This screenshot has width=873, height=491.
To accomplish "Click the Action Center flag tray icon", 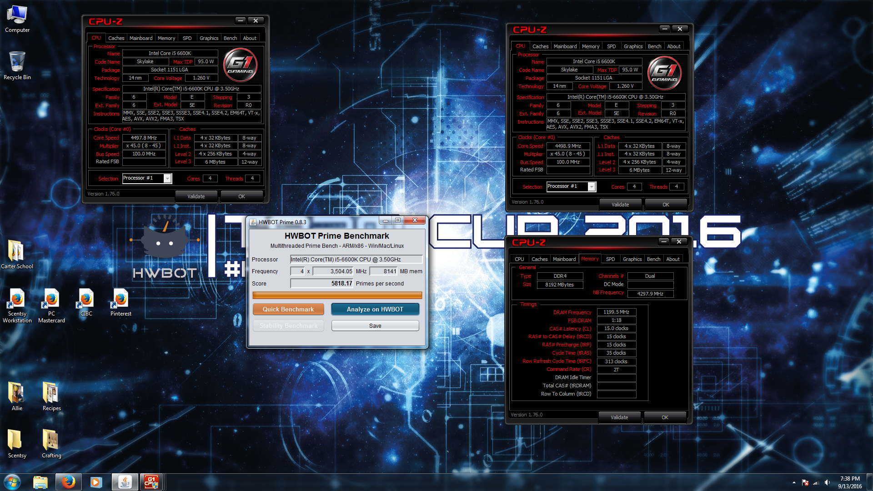I will point(805,482).
